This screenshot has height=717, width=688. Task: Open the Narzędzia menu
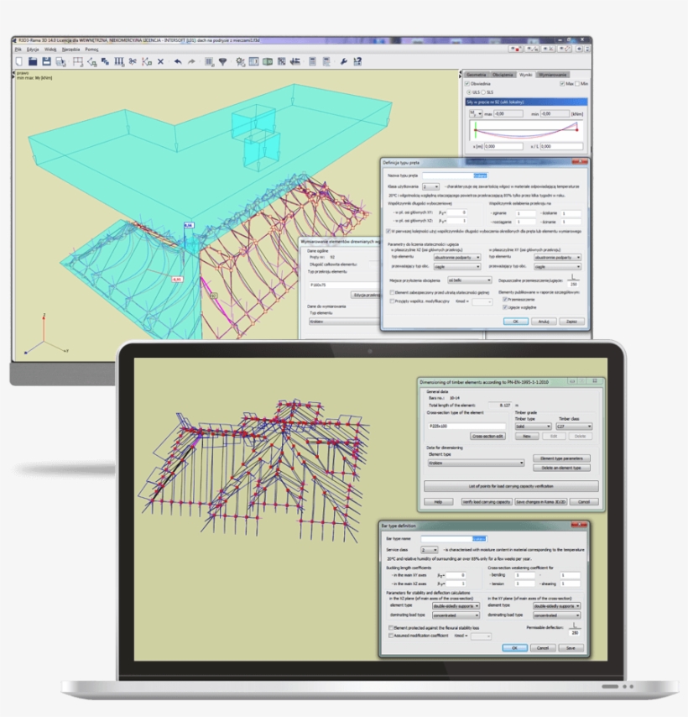[70, 50]
